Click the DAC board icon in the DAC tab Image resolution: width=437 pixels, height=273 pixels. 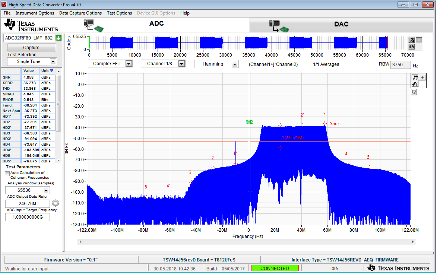pos(279,26)
